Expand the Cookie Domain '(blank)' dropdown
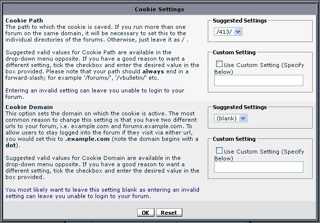 (x=231, y=118)
